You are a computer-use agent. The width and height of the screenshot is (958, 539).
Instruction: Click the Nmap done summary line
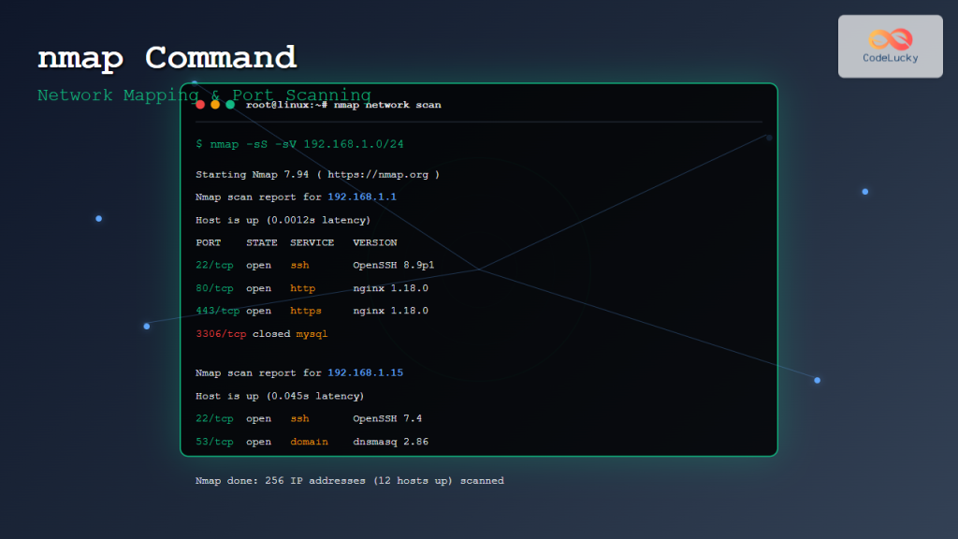tap(349, 480)
